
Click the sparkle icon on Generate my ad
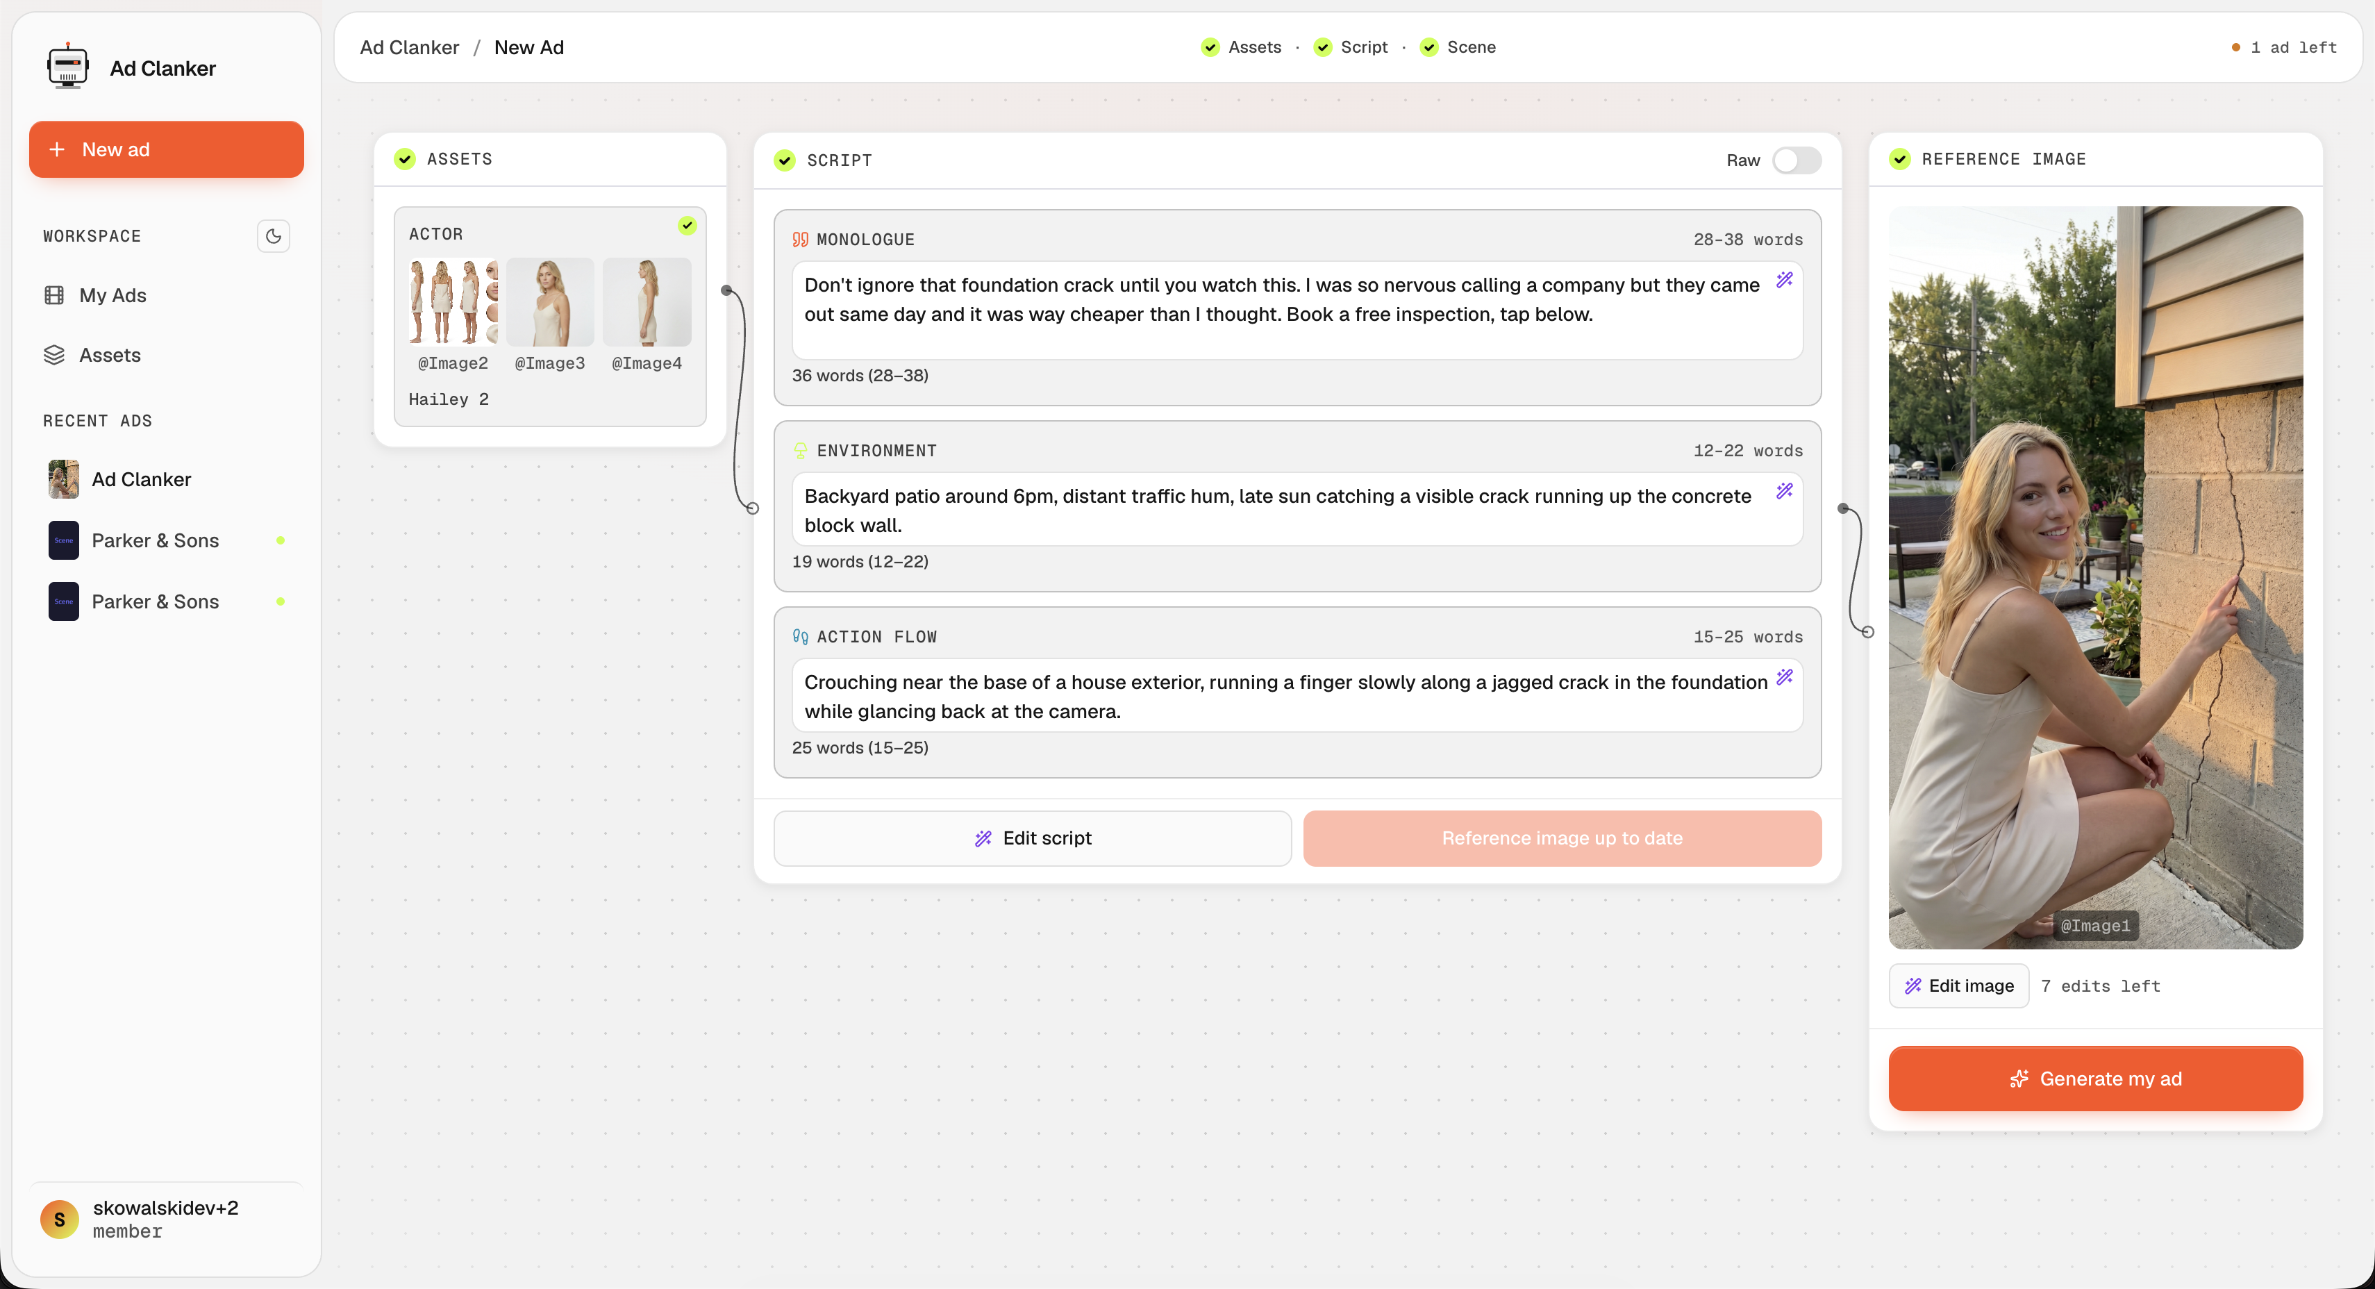tap(2019, 1079)
